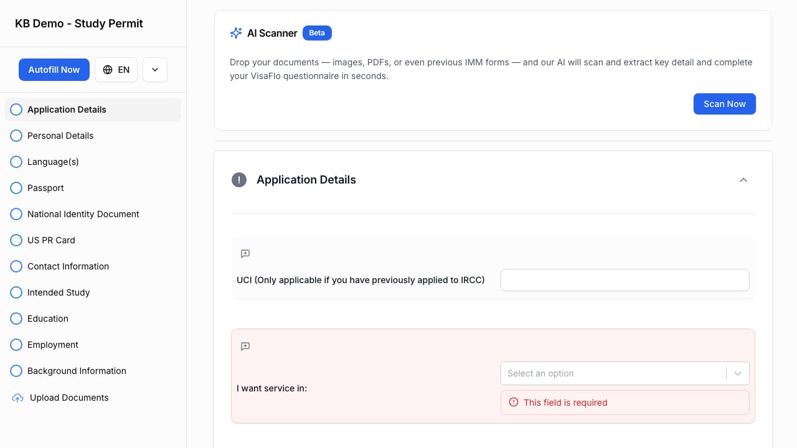Open National Identity Document section
This screenshot has width=797, height=448.
pos(93,214)
